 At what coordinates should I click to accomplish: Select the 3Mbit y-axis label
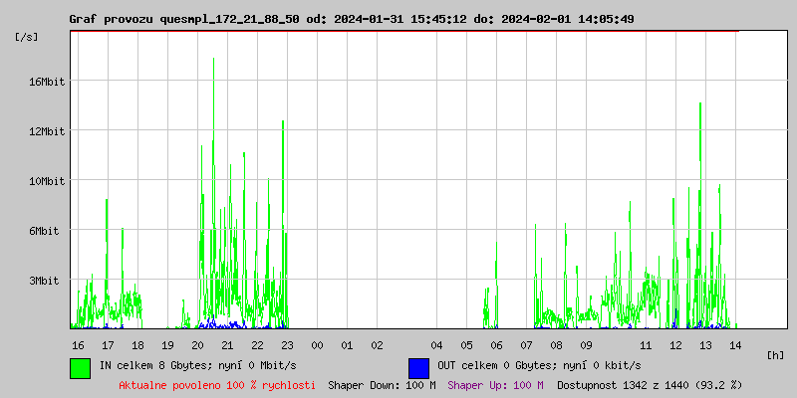click(44, 281)
